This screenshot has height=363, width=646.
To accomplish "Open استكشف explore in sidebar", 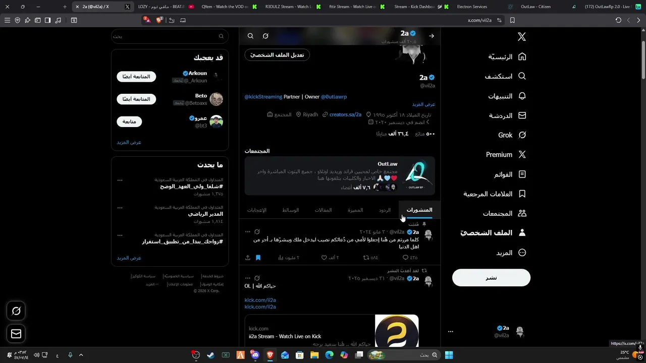I will (x=505, y=76).
